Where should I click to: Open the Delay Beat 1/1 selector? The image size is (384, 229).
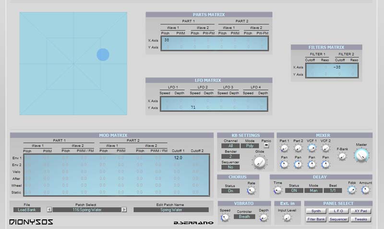coord(333,190)
